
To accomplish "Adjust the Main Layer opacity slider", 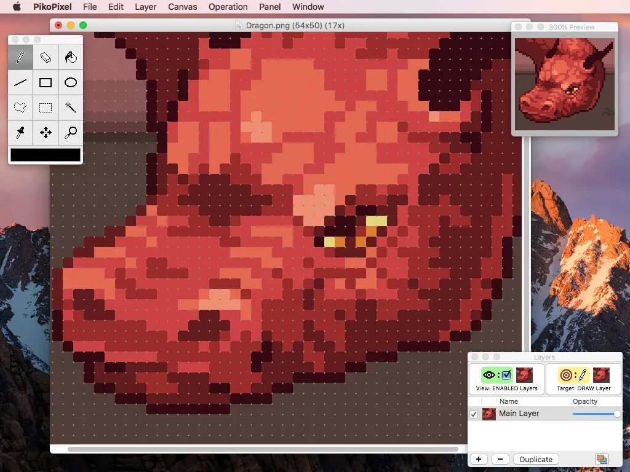I will (596, 414).
